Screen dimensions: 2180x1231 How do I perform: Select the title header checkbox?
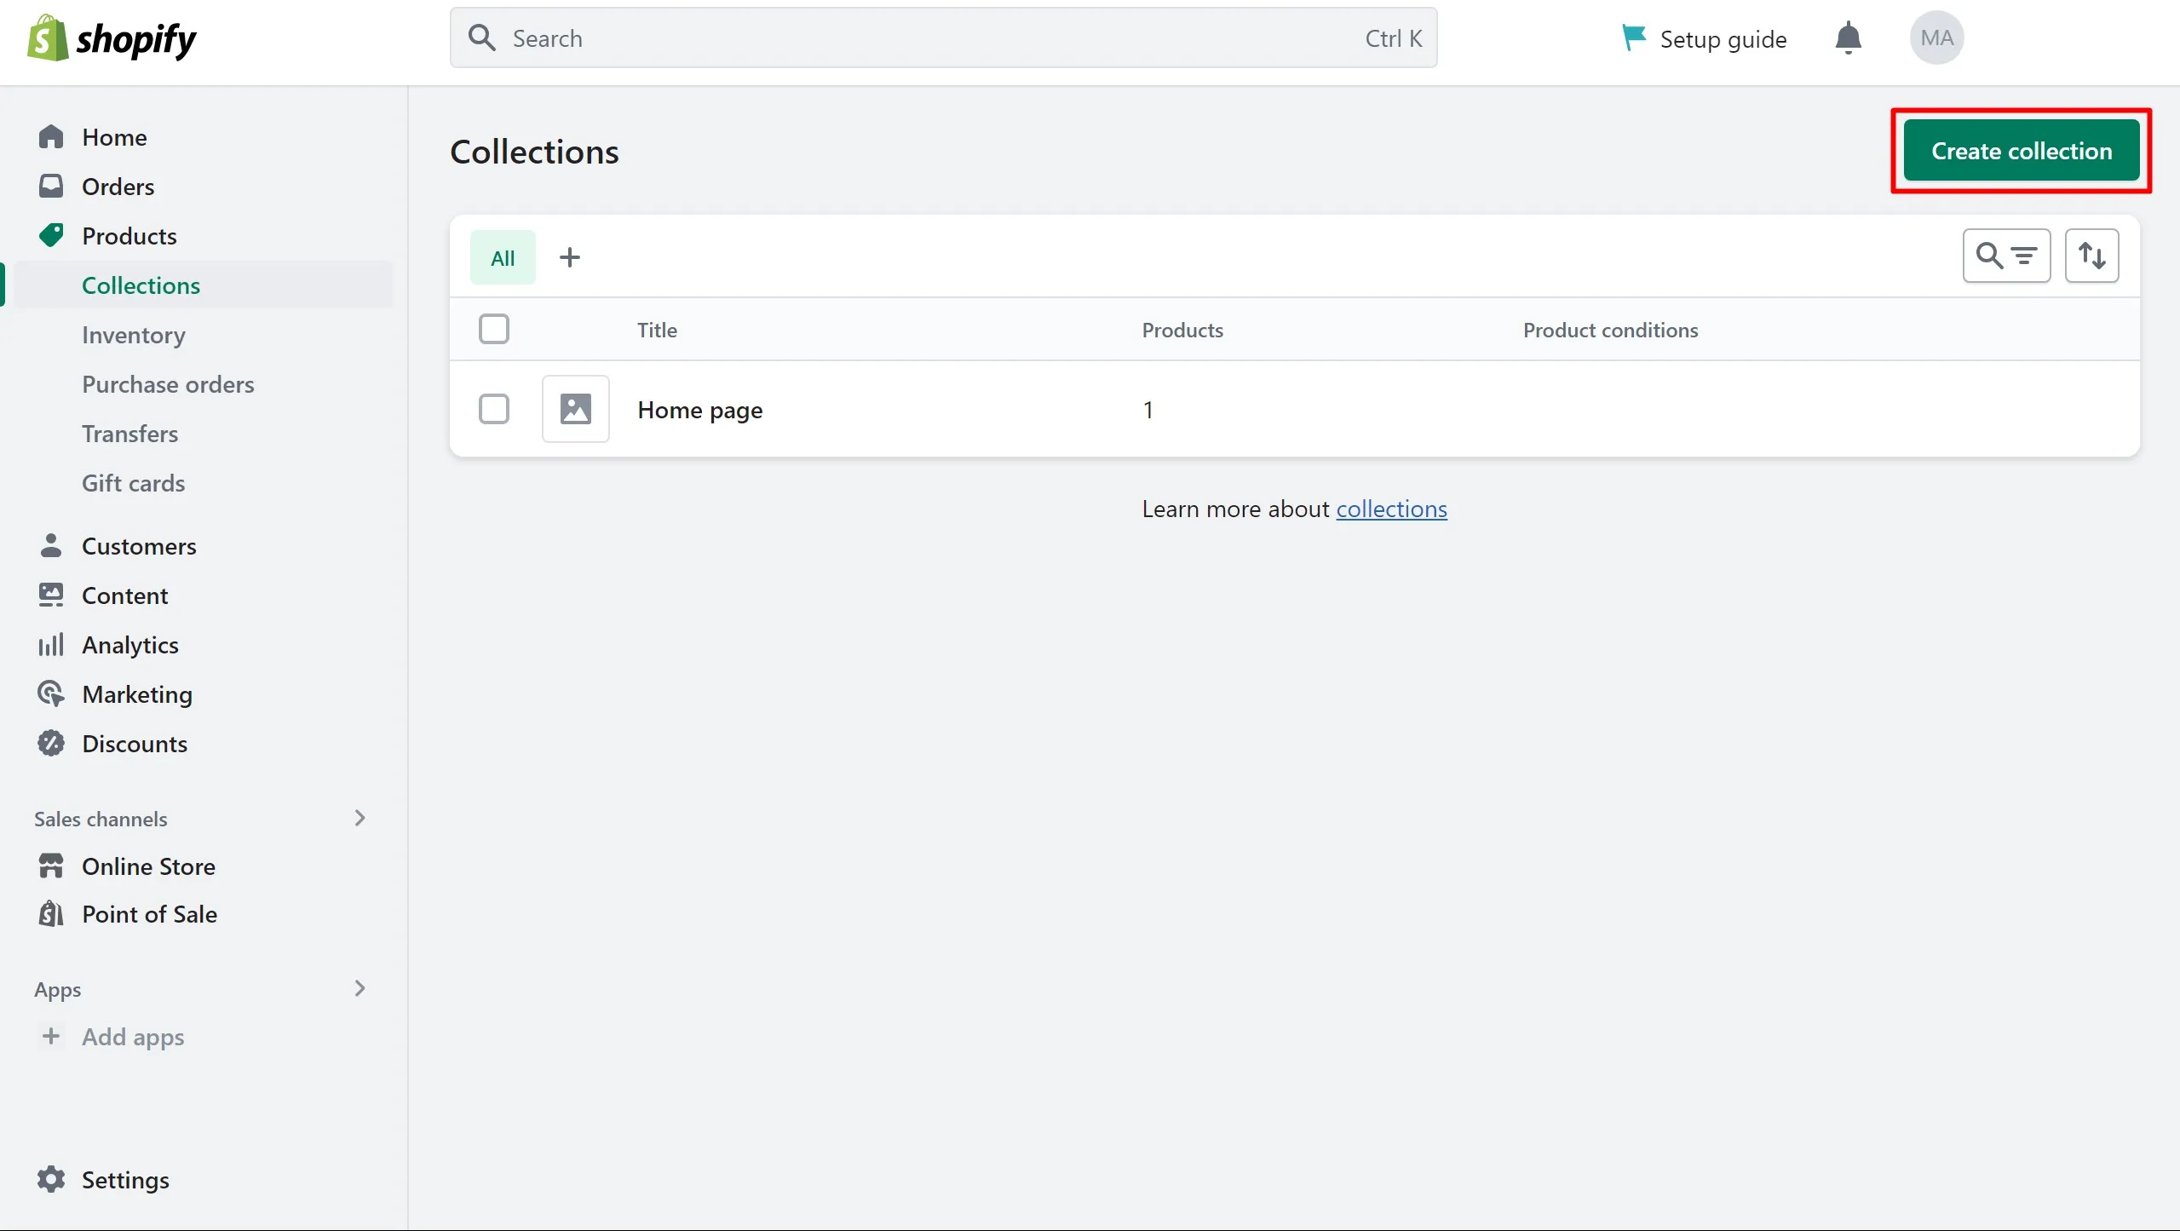tap(494, 328)
